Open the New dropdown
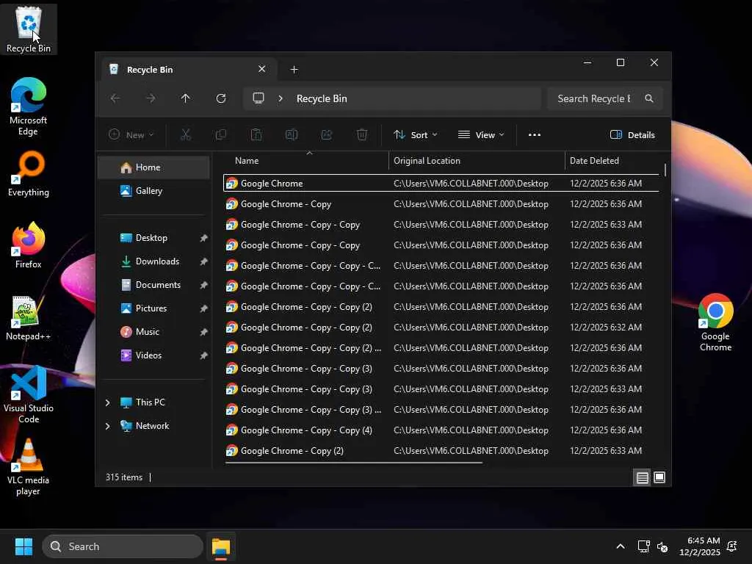This screenshot has height=564, width=752. [x=131, y=135]
